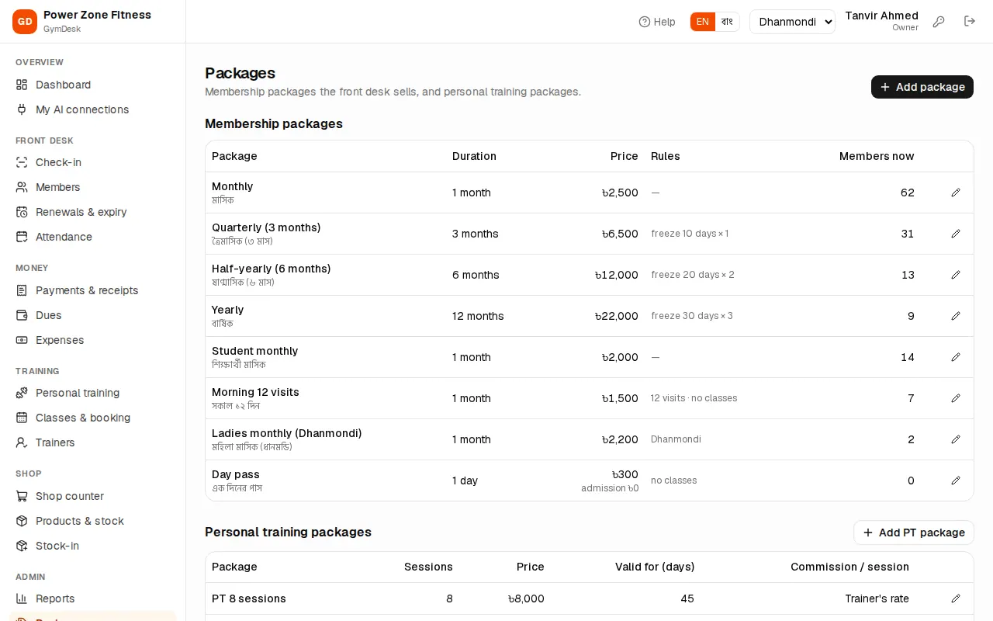Edit the Monthly package with its pencil icon
The width and height of the screenshot is (993, 621).
956,193
